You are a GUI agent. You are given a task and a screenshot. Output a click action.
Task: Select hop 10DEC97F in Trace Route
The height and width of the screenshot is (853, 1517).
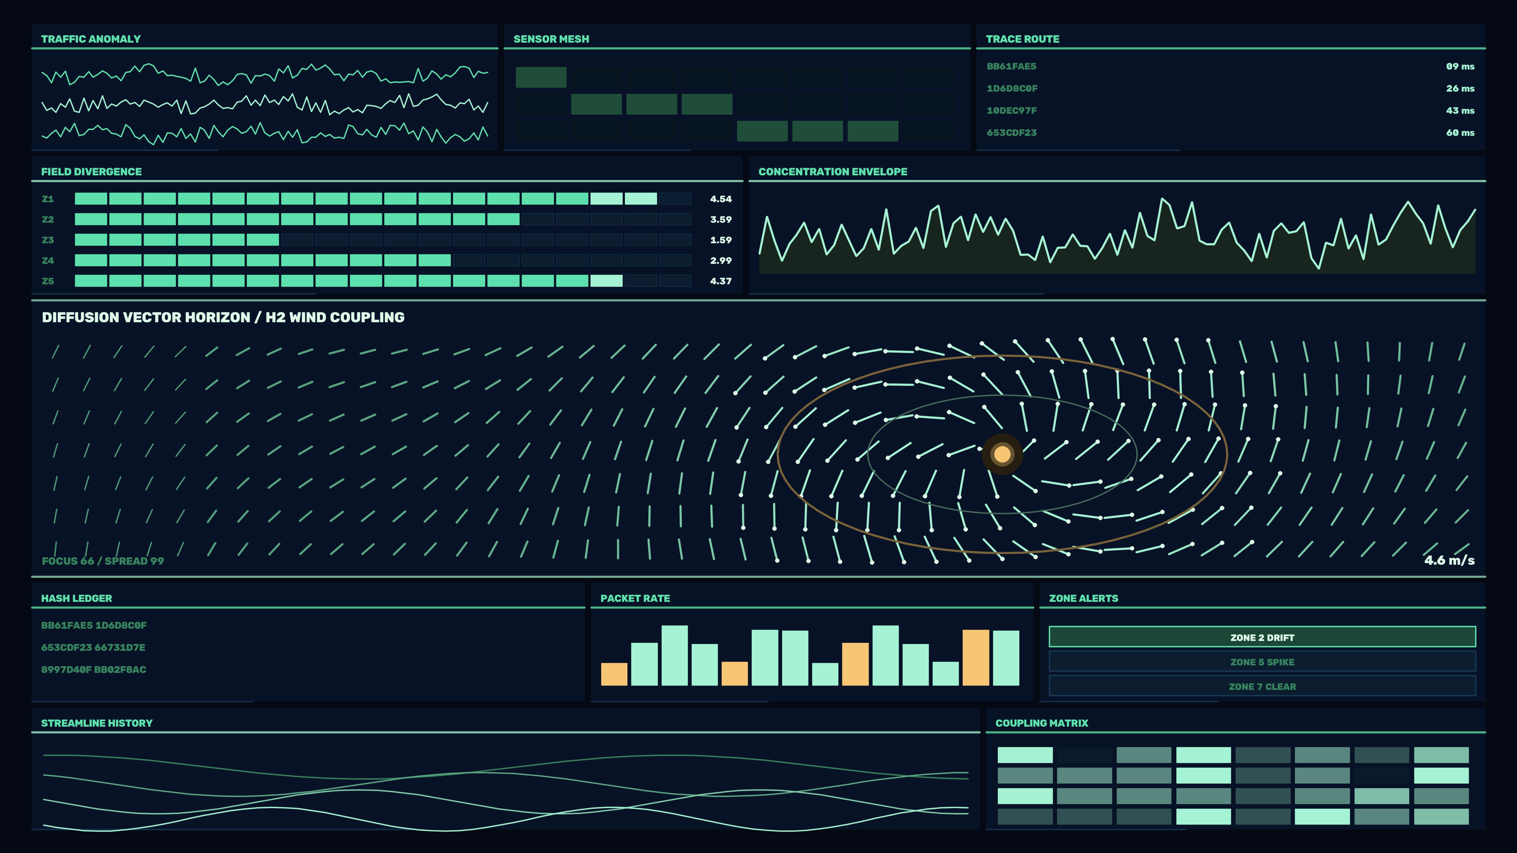pos(1011,111)
